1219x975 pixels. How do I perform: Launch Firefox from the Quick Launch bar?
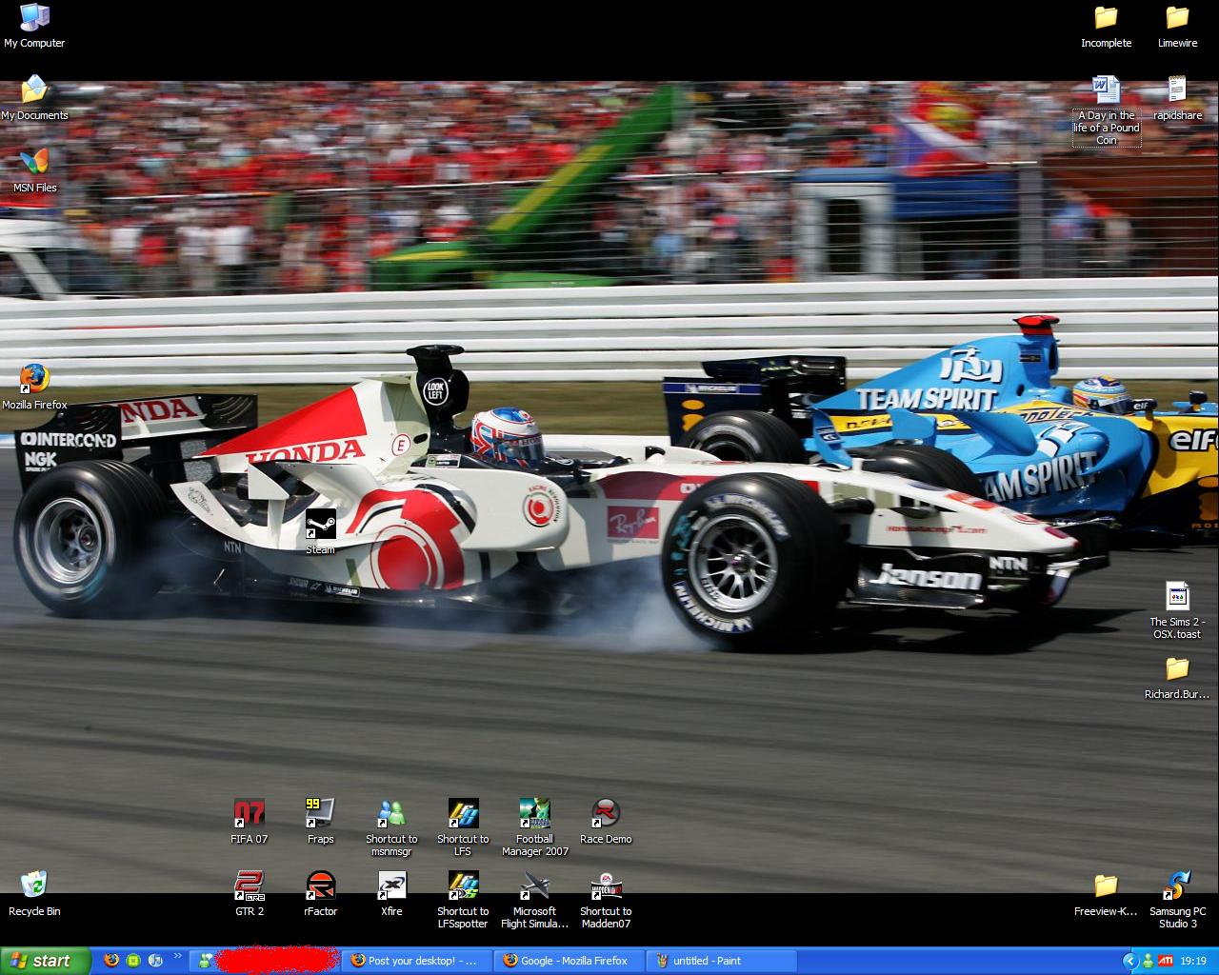pos(111,961)
